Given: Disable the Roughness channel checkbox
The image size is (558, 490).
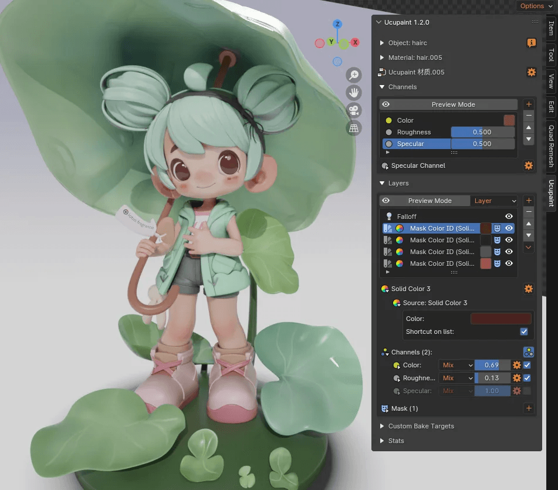Looking at the screenshot, I should point(527,378).
